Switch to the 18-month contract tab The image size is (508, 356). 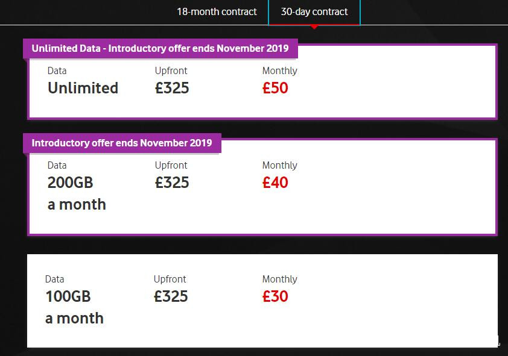coord(217,12)
